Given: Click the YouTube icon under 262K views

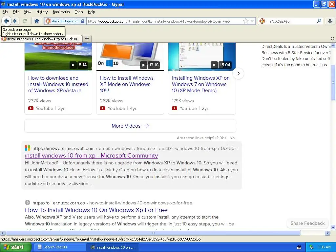Looking at the screenshot, I should [103, 108].
